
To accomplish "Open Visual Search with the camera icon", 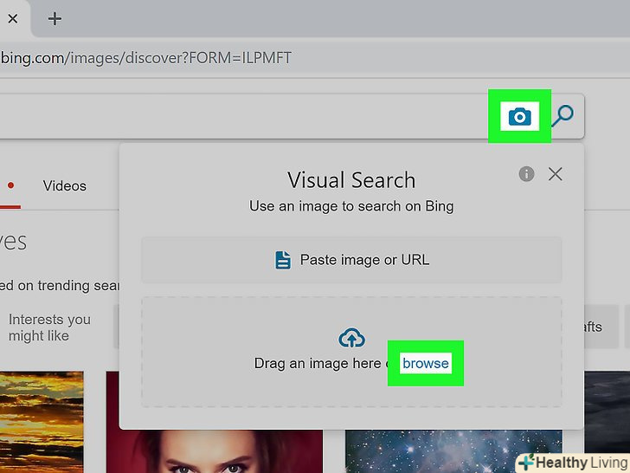I will click(x=519, y=116).
